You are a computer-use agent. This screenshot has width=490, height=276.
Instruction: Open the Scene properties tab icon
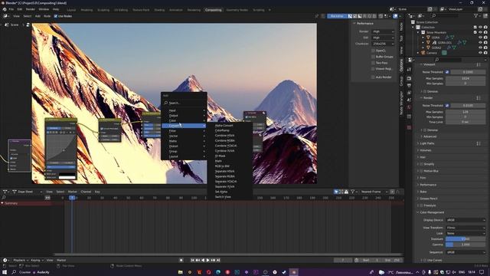point(409,100)
